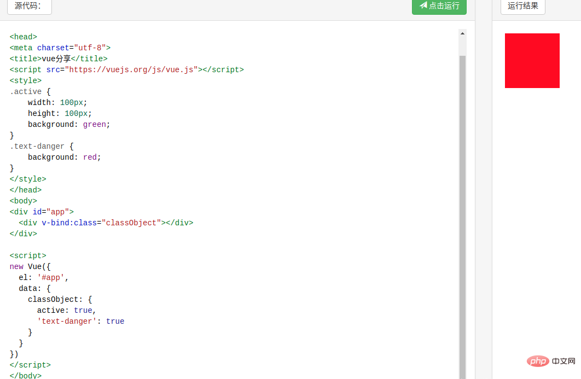Click the red square in the result pane
Image resolution: width=581 pixels, height=379 pixels.
(x=532, y=61)
